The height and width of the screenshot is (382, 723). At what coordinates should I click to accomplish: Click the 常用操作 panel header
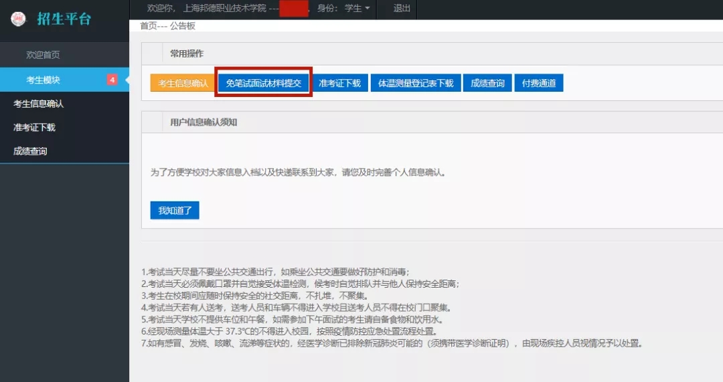pyautogui.click(x=187, y=53)
